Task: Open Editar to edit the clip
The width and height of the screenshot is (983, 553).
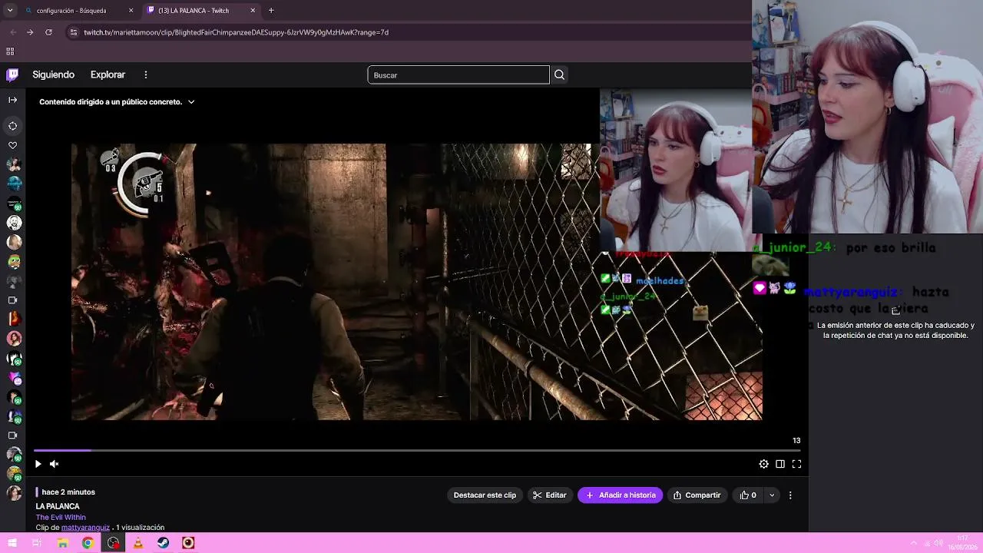Action: (550, 495)
